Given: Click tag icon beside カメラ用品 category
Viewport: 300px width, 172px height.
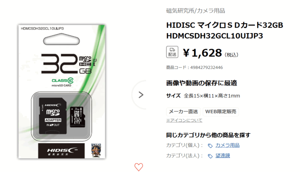Looking at the screenshot, I should point(210,146).
